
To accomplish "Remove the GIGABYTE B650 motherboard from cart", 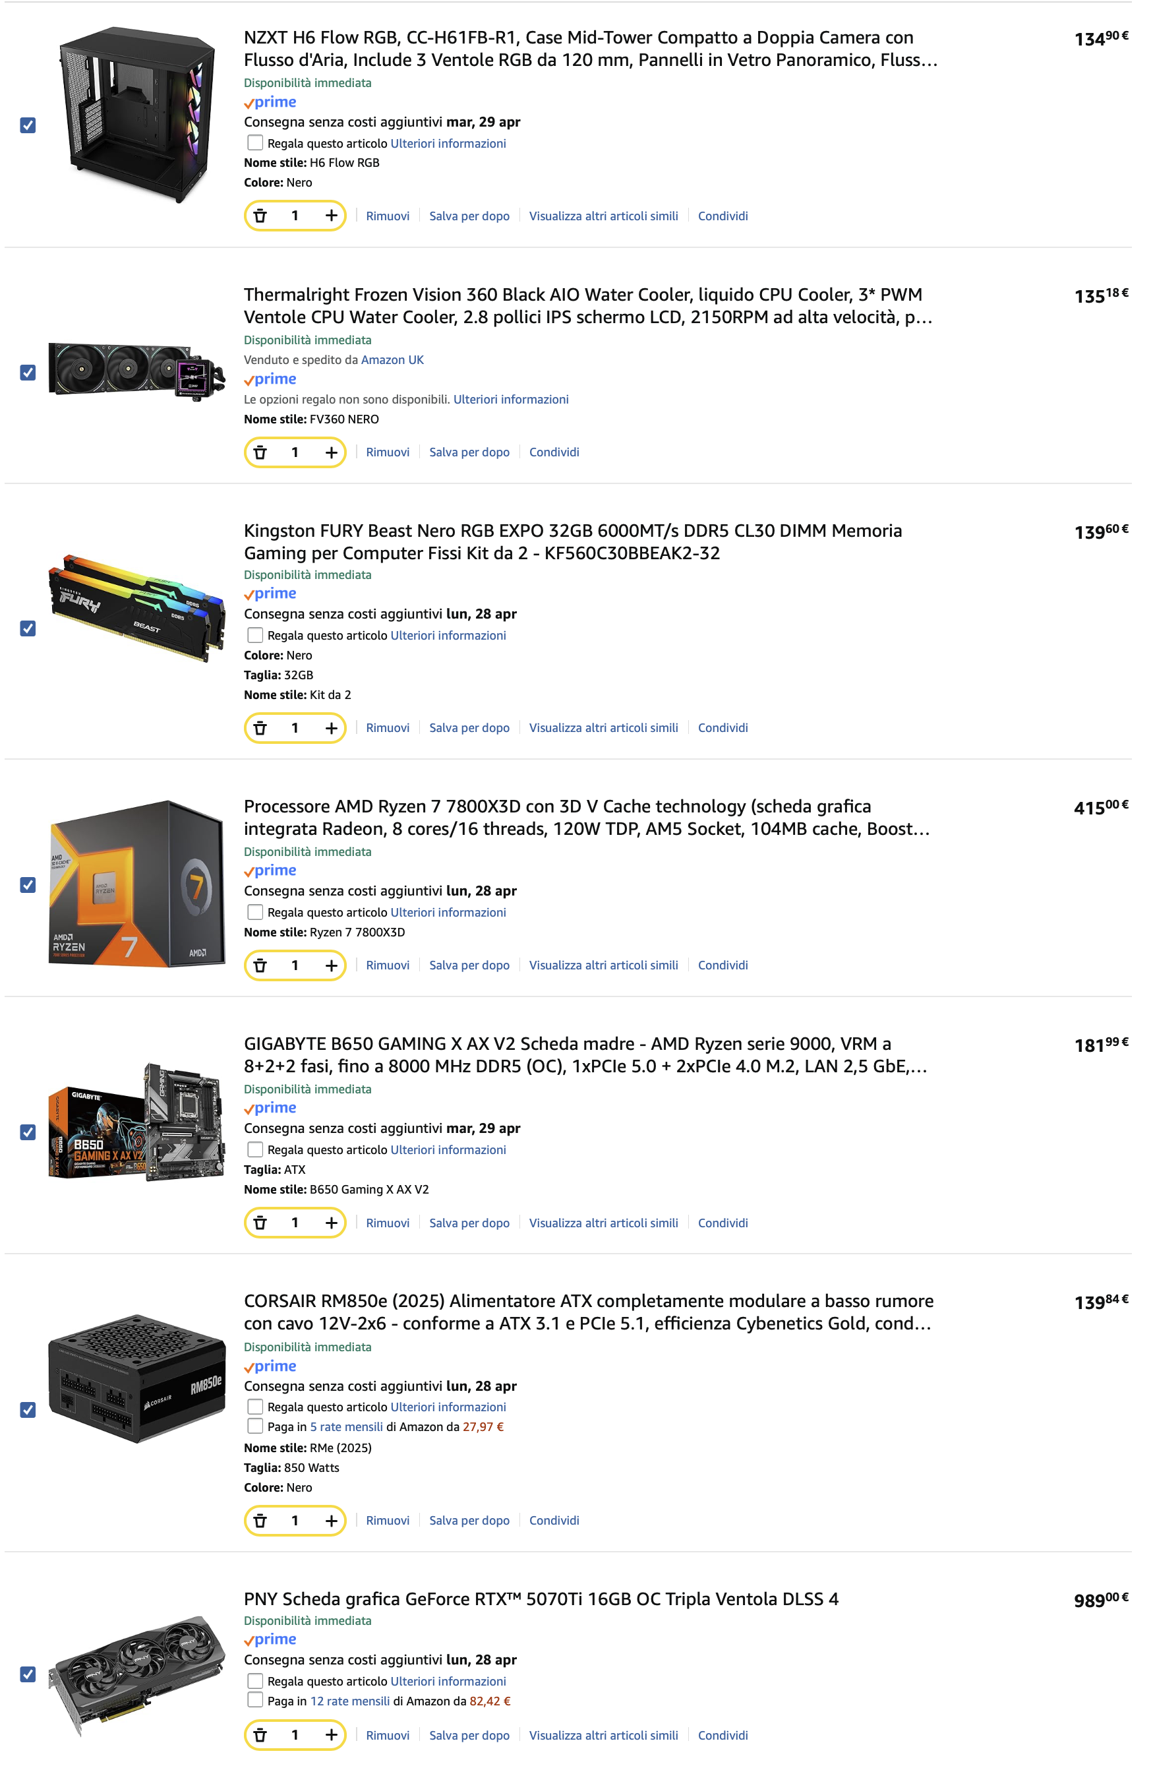I will coord(388,1223).
